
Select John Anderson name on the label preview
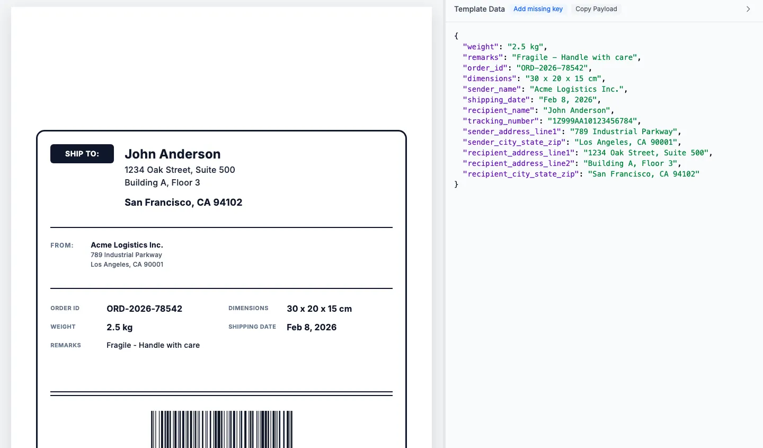point(172,154)
